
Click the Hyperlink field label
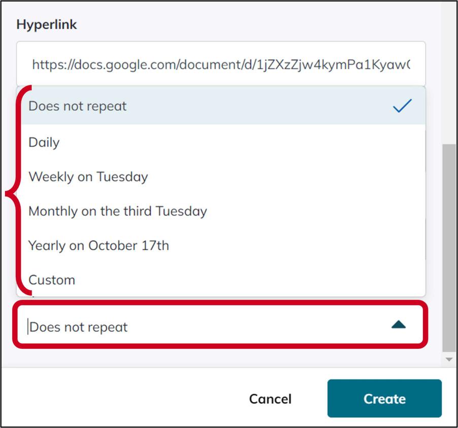click(47, 24)
